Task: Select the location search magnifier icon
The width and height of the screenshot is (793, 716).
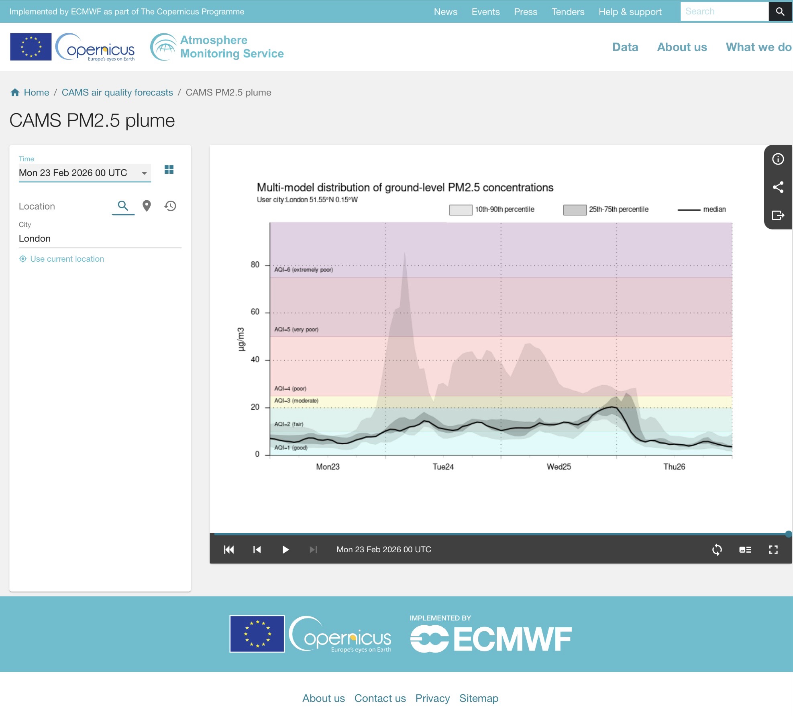Action: tap(123, 206)
